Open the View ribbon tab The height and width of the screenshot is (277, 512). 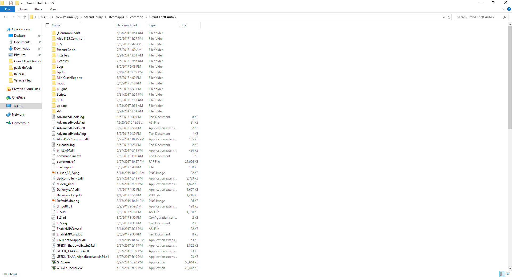tap(53, 9)
